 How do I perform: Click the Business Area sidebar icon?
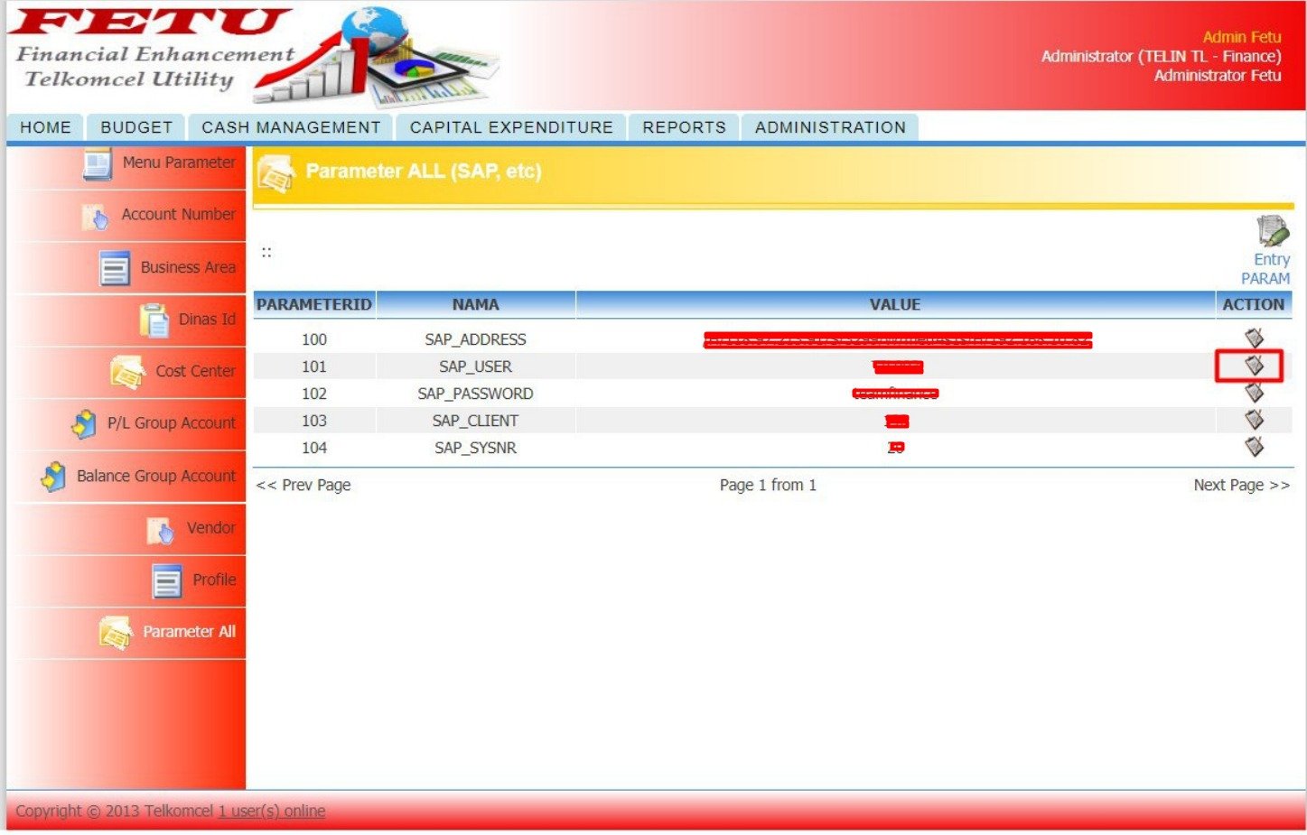point(115,268)
